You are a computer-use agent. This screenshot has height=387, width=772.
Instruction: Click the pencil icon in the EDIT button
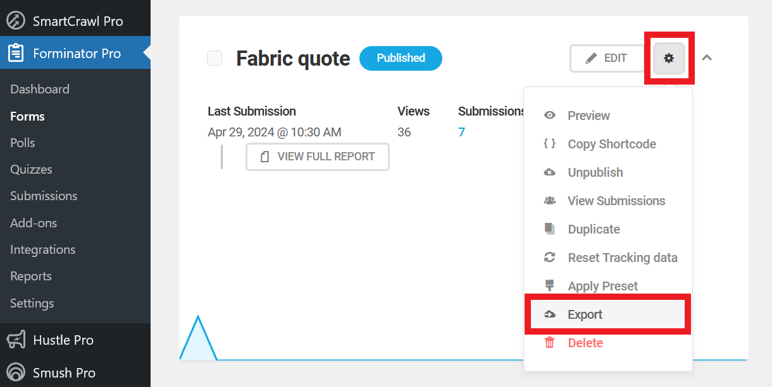coord(591,58)
